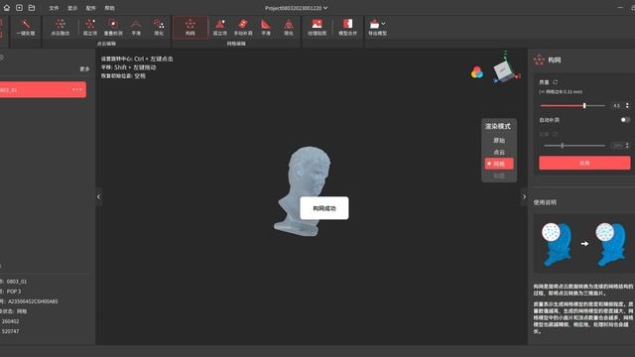The image size is (635, 357).
Task: Collapse the right panel with the arrow
Action: click(524, 196)
